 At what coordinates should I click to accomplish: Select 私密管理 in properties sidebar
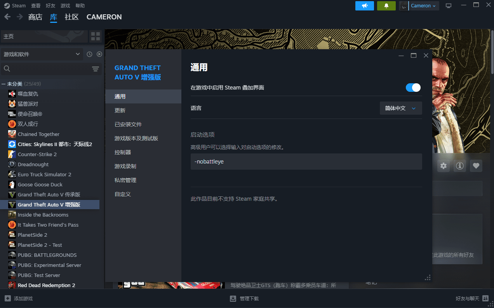point(143,180)
